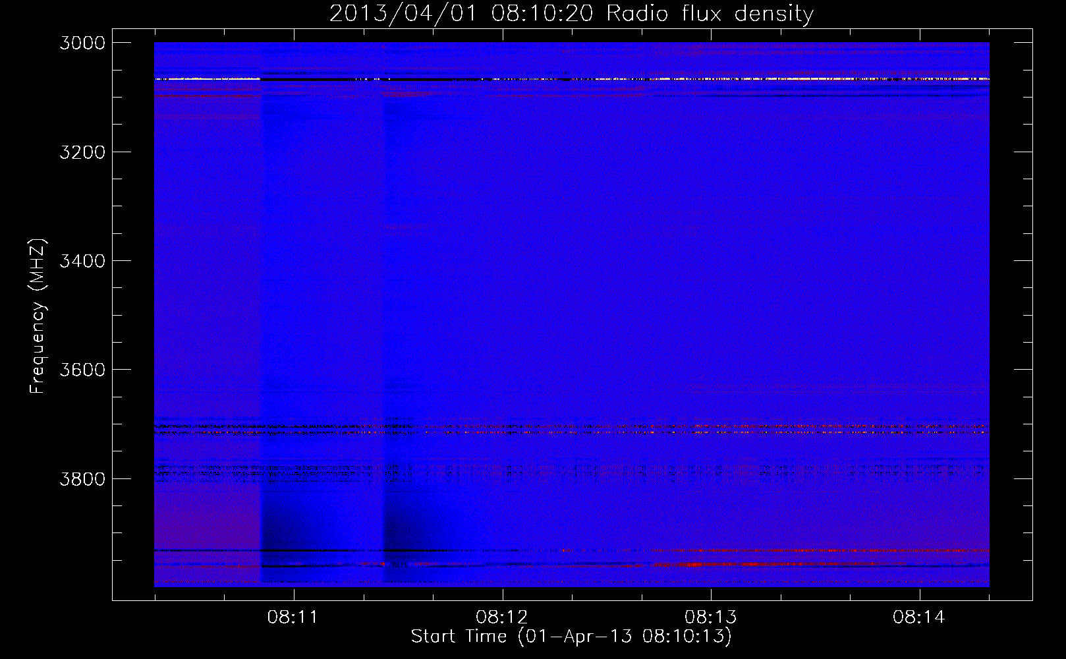Click the 3200 frequency axis label
The image size is (1066, 659).
[x=82, y=152]
